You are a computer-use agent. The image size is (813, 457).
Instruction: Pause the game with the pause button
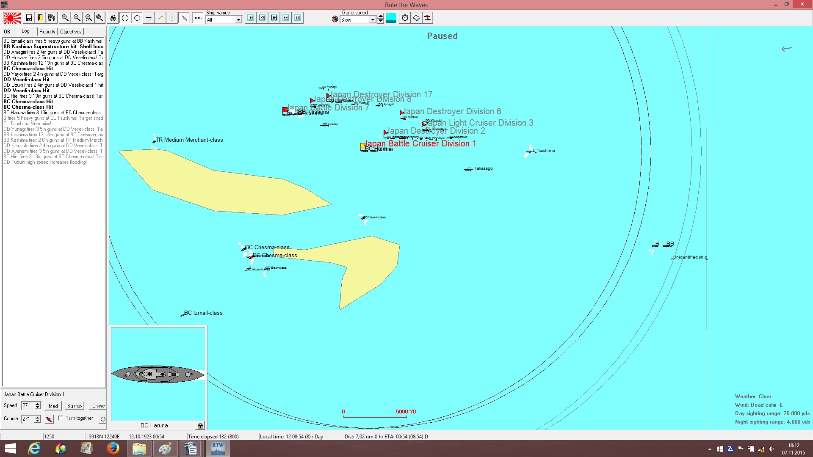[x=298, y=18]
